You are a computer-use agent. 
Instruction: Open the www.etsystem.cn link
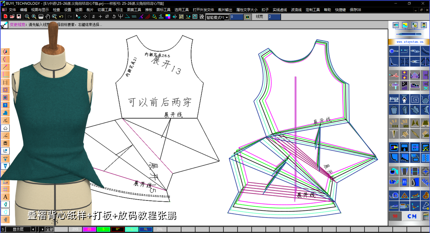pyautogui.click(x=410, y=42)
